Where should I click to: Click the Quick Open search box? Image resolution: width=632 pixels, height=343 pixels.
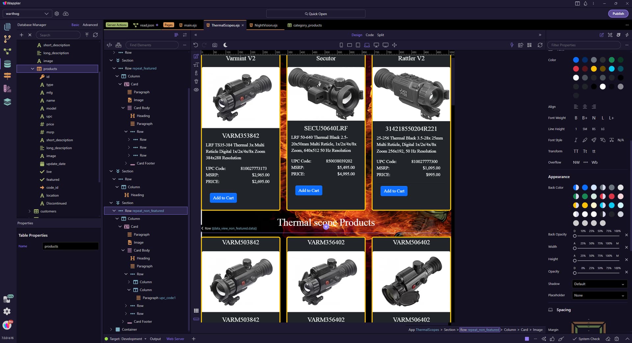coord(316,13)
